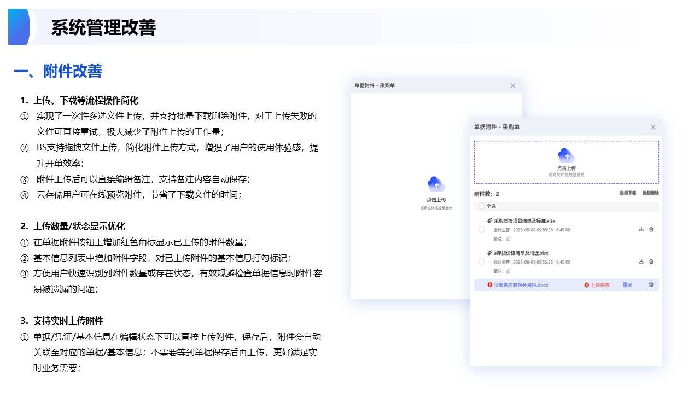Click the cloud upload icon in back dialog

436,184
